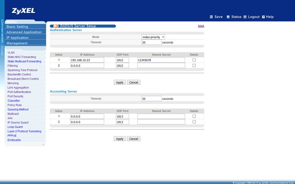Open the Status page link
This screenshot has height=184, width=295.
236,17
